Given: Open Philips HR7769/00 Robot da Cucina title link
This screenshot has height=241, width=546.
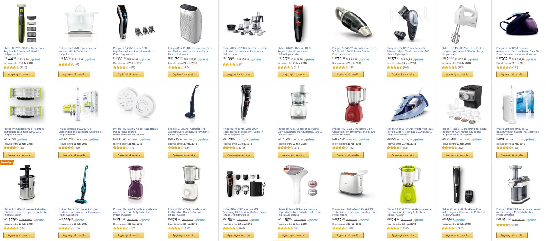Looking at the screenshot, I should pyautogui.click(x=244, y=50).
